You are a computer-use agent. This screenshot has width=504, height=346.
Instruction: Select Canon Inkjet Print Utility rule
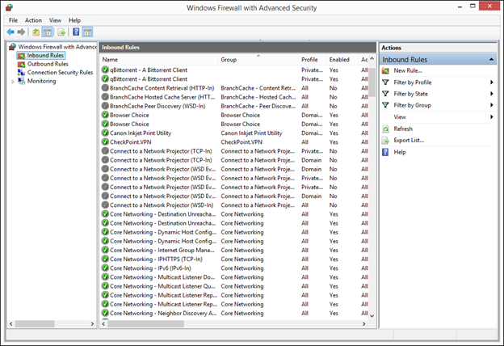click(234, 133)
